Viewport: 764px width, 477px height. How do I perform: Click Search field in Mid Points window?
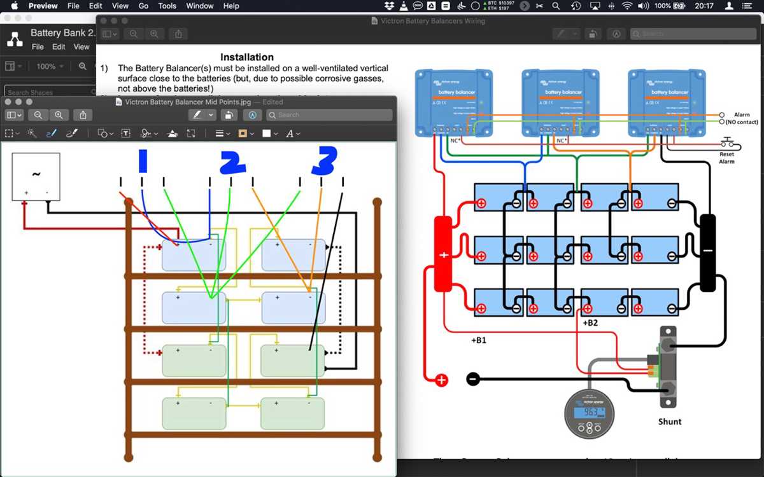(329, 115)
